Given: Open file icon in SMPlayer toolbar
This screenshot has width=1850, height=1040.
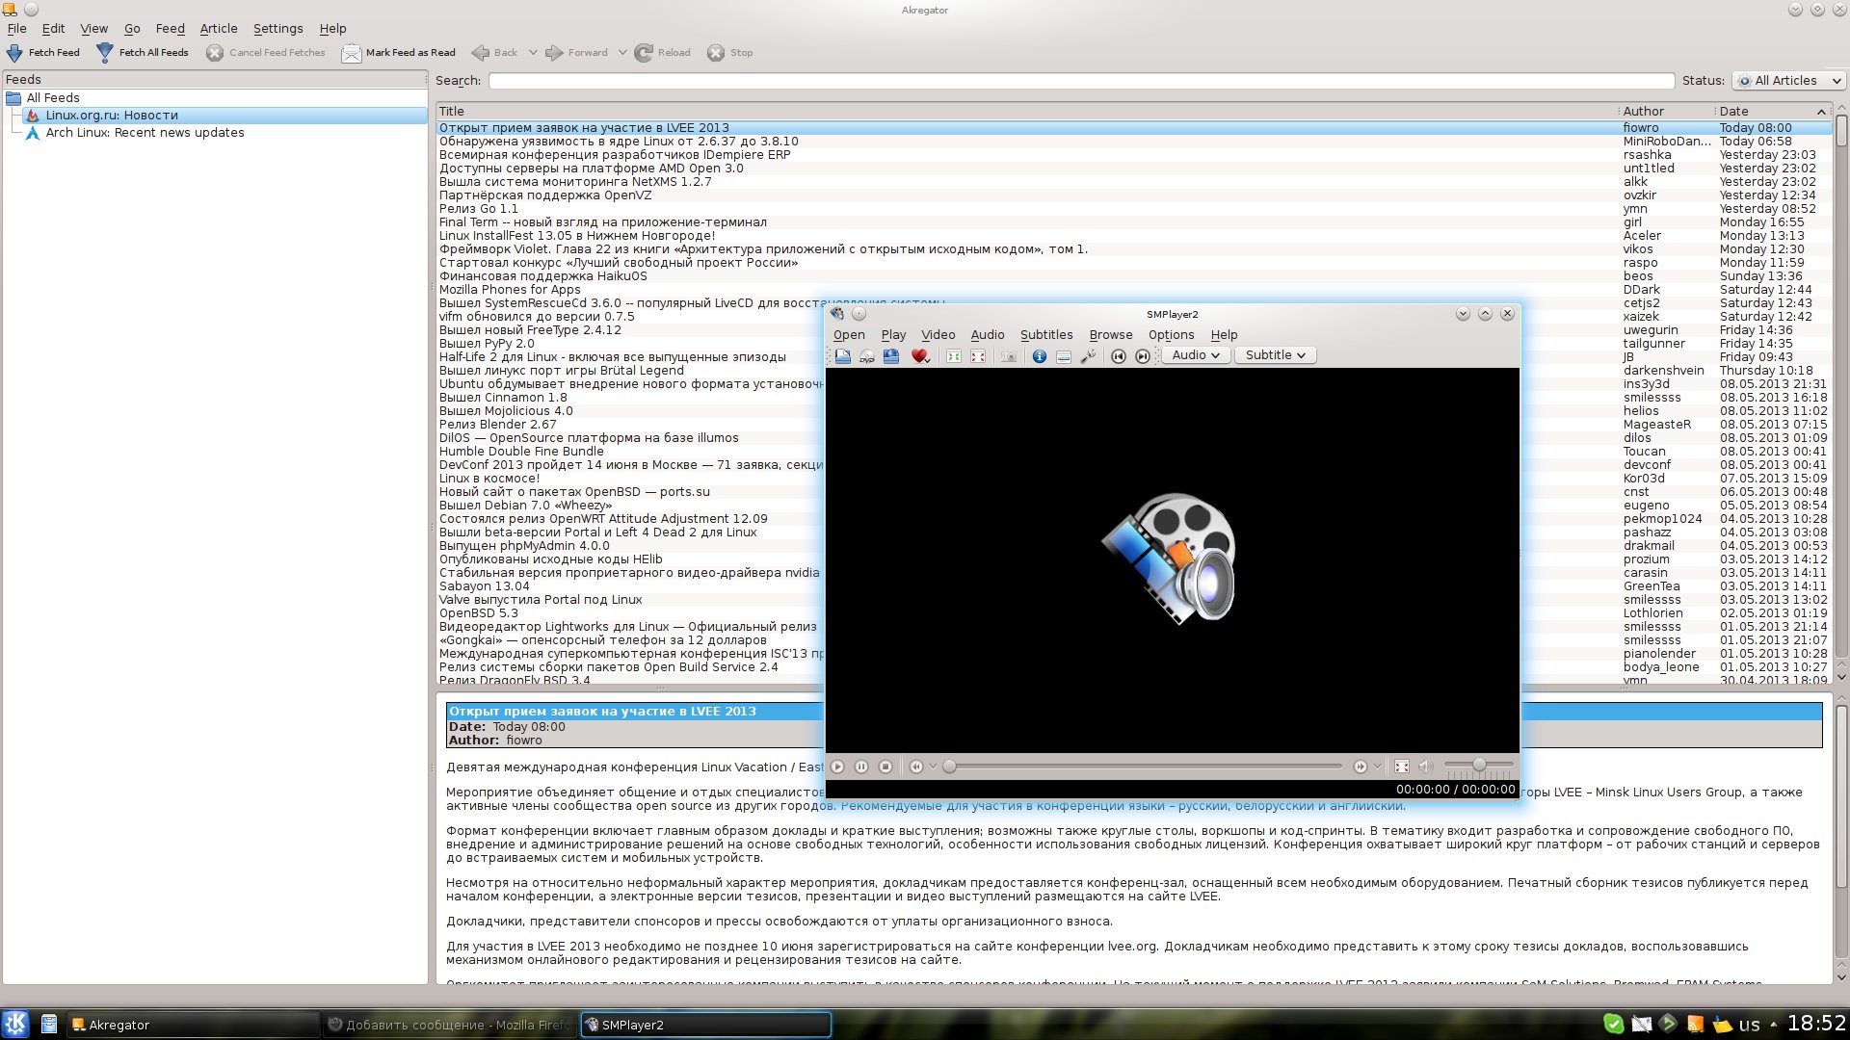Looking at the screenshot, I should click(x=843, y=356).
